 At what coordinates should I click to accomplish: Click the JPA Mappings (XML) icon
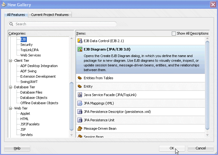click(x=80, y=103)
